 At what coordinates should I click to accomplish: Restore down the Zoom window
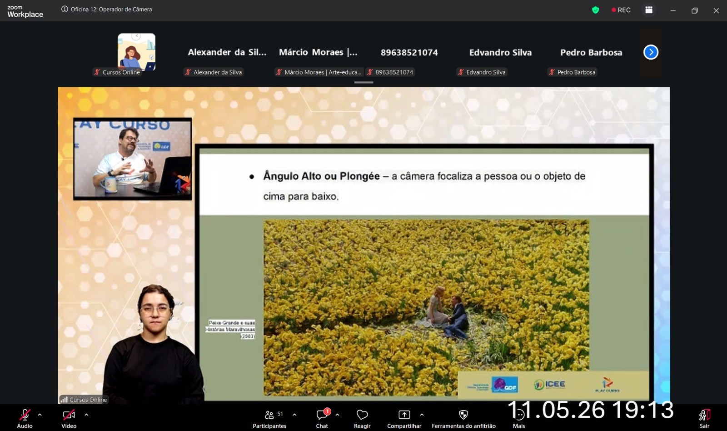[x=694, y=10]
